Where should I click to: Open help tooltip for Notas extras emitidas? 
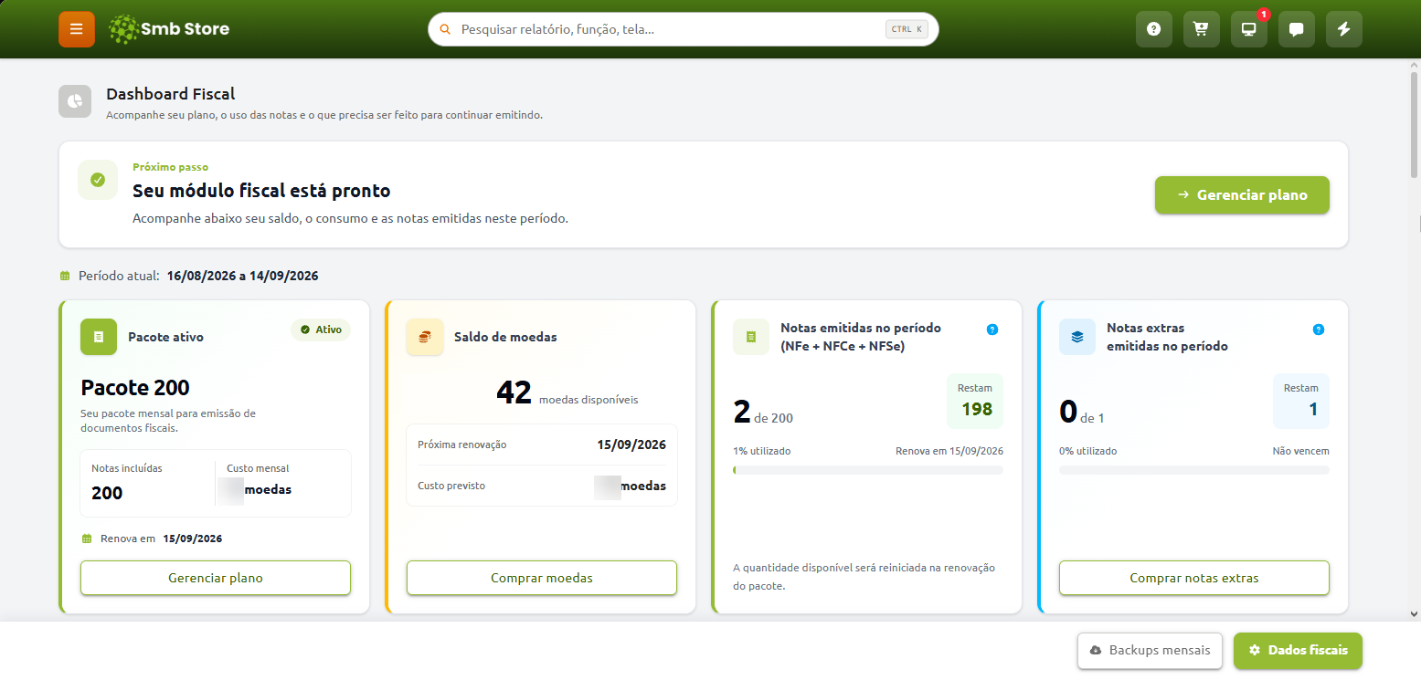pos(1318,330)
